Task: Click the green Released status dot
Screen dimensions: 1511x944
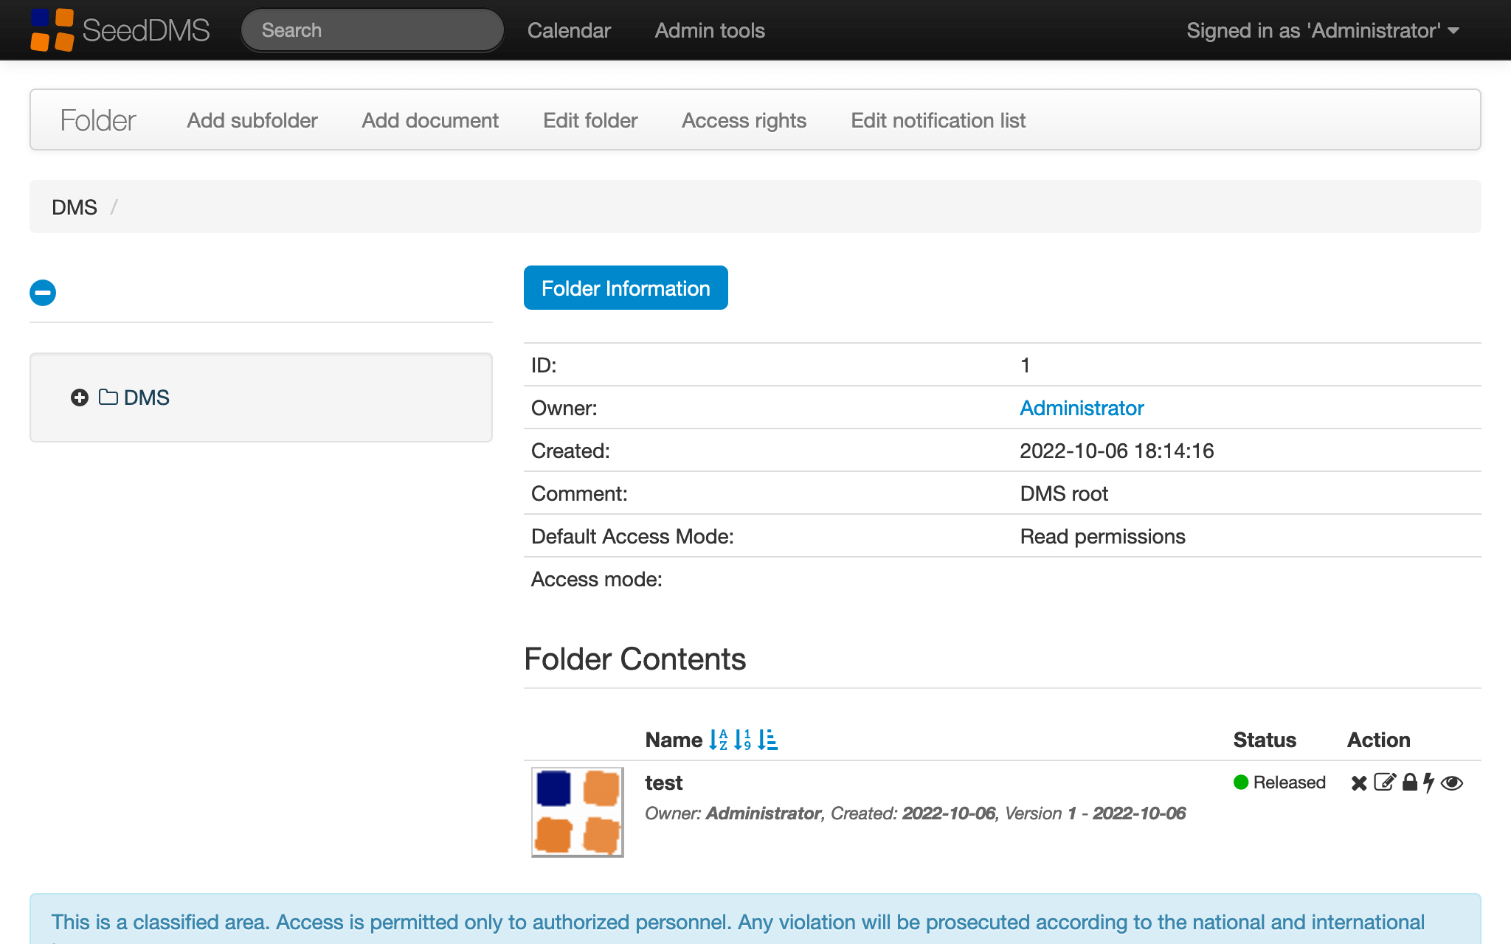Action: 1241,782
